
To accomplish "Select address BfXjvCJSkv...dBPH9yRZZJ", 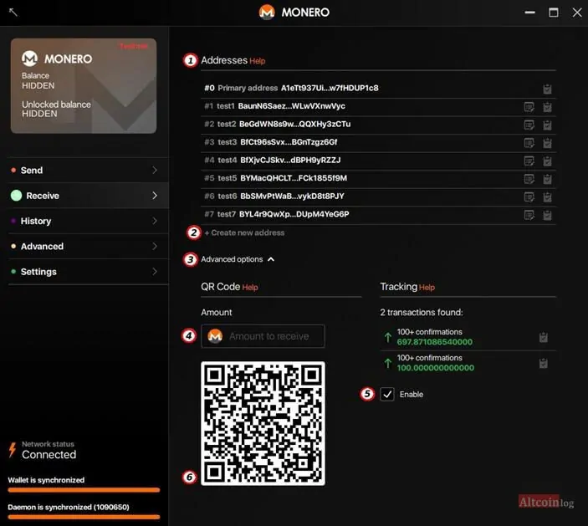I will 378,161.
